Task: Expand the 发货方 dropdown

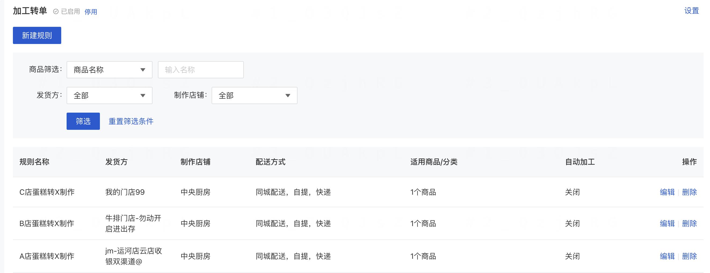Action: coord(109,95)
